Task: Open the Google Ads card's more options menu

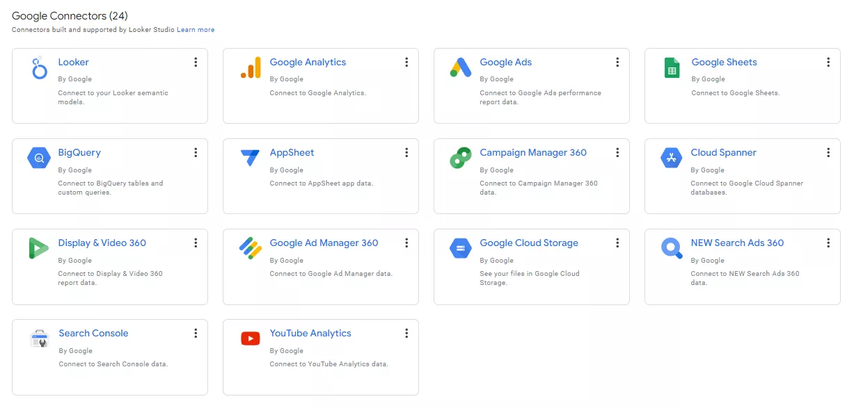Action: [x=617, y=63]
